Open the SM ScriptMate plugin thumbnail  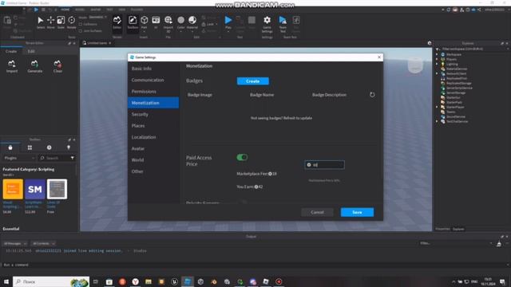pyautogui.click(x=35, y=189)
